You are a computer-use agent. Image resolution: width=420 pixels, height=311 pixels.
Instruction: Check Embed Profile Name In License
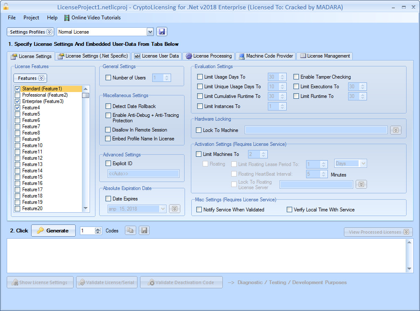108,139
